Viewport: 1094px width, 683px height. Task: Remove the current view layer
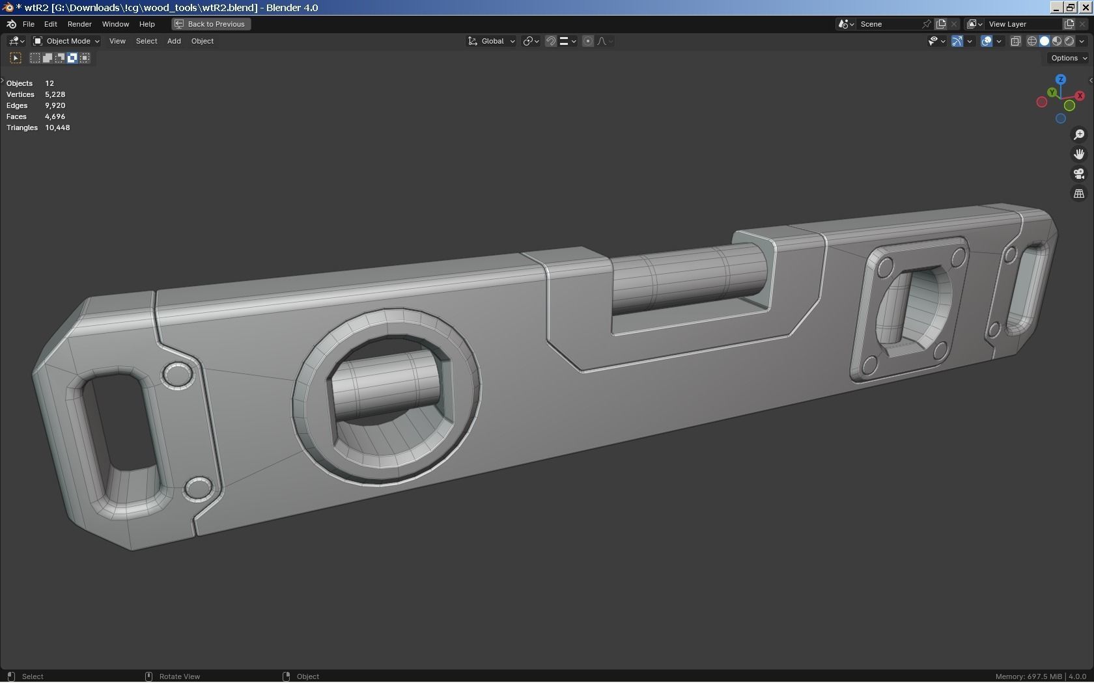pos(1082,24)
